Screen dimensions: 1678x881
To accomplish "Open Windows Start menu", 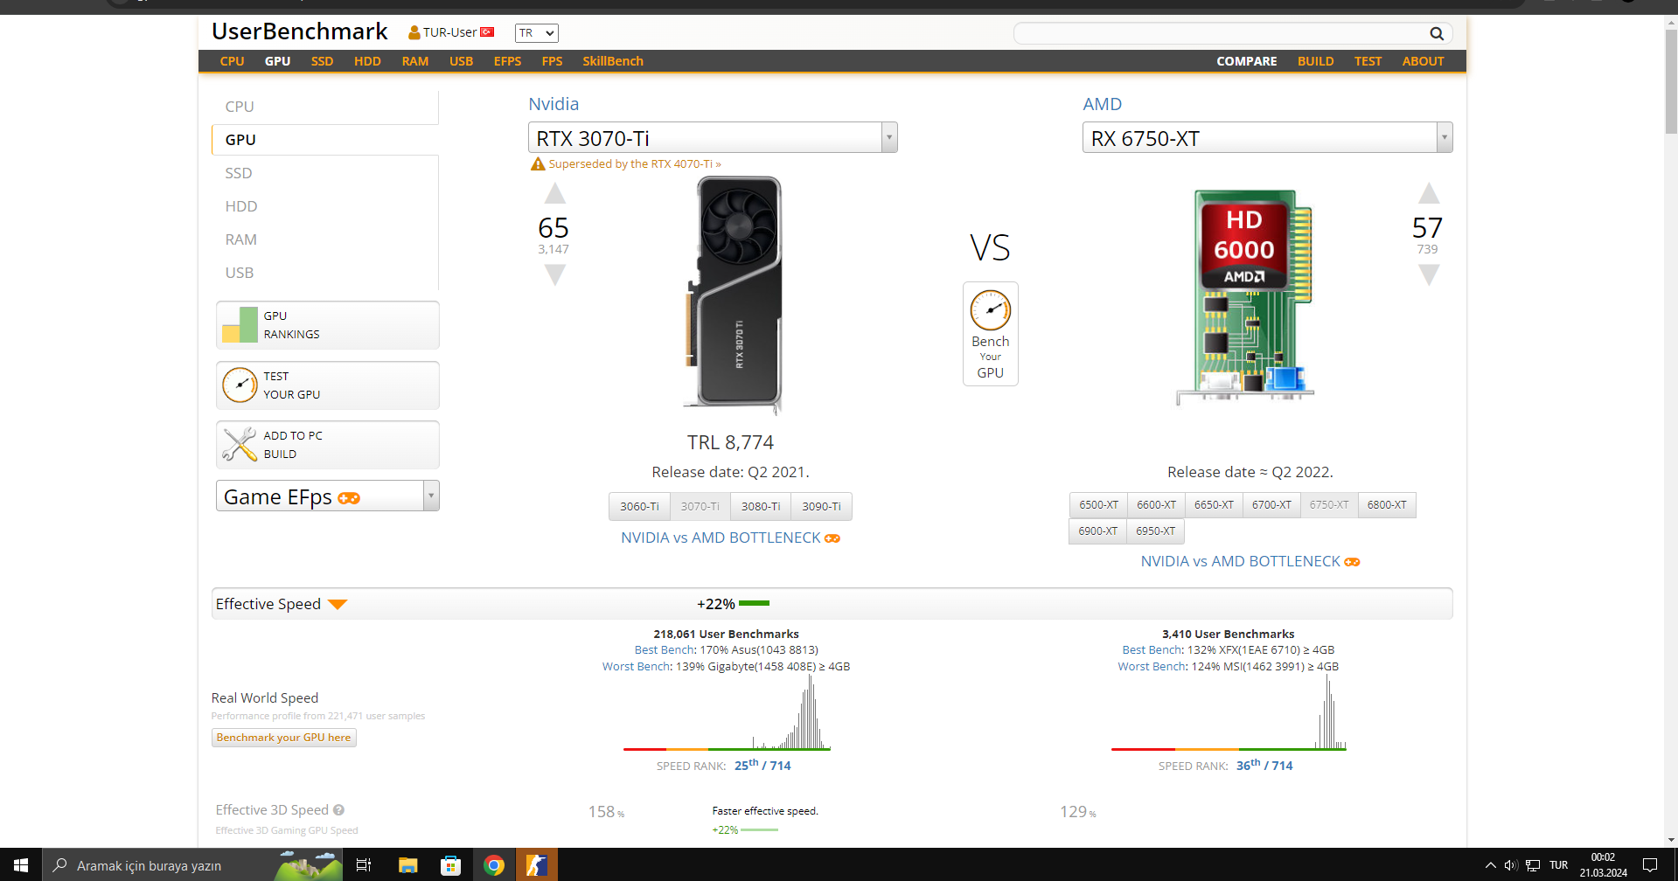I will pos(21,865).
